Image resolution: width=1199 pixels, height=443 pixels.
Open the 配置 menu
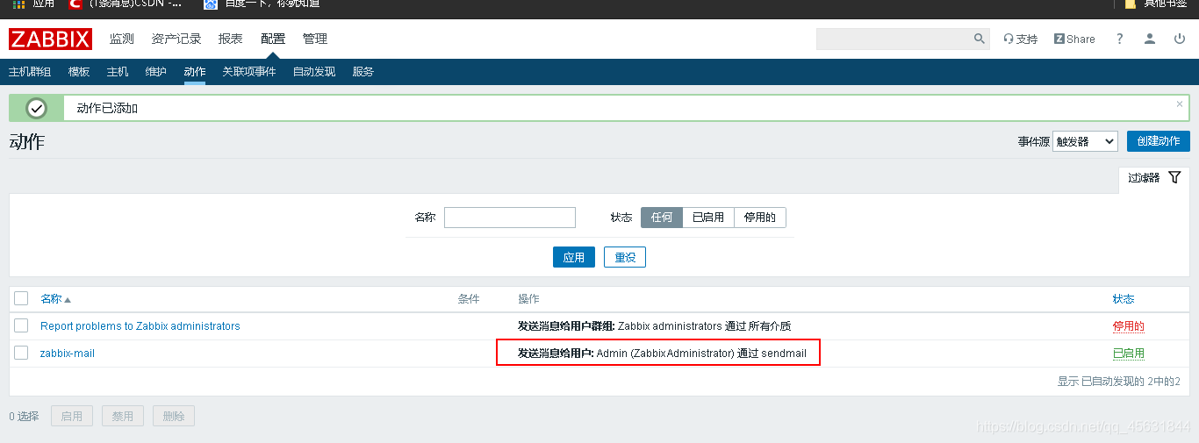(273, 39)
